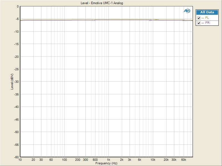This screenshot has height=166, width=222.
Task: Select the FR label in the legend
Action: pyautogui.click(x=207, y=23)
